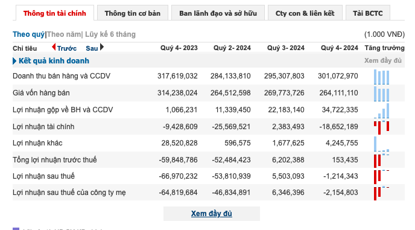This screenshot has width=415, height=230.
Task: Expand the Kết quả kinh doanh triangle
Action: click(x=14, y=61)
